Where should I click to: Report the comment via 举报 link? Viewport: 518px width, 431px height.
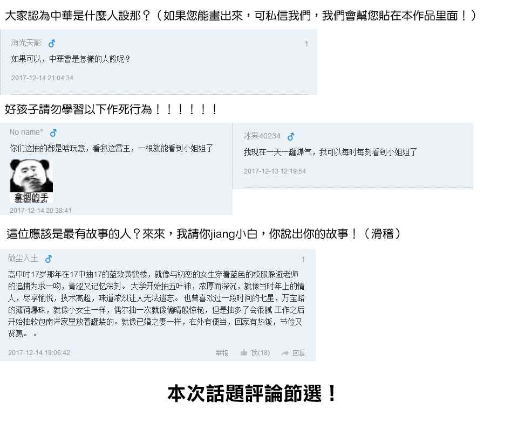[222, 353]
